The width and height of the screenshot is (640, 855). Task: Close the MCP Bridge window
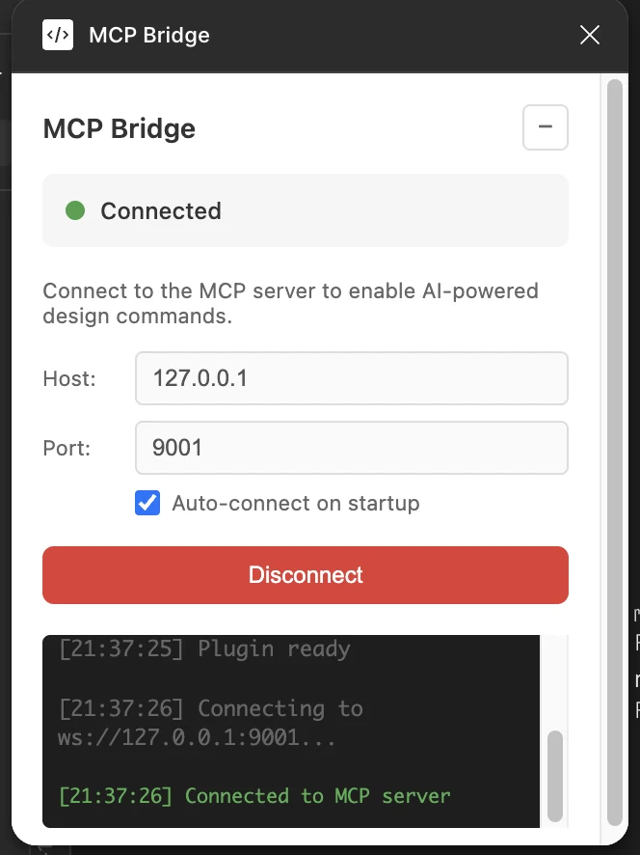[589, 35]
